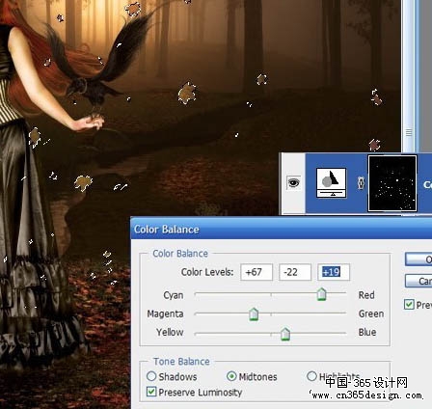Select the Color Balance adjustment layer icon
The image size is (432, 409).
pos(332,182)
